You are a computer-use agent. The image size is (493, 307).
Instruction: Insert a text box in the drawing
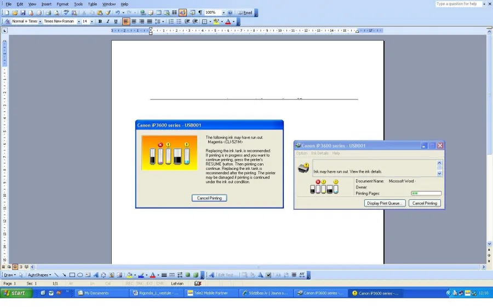pos(88,275)
